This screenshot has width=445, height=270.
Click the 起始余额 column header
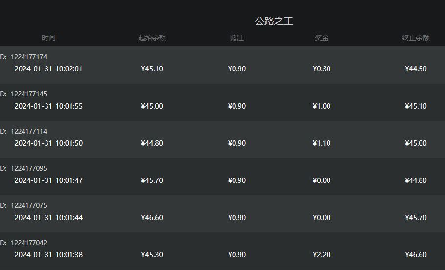(152, 38)
